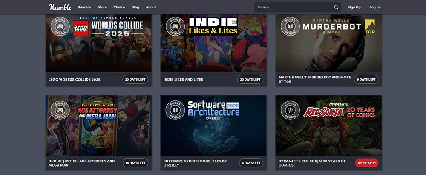This screenshot has width=426, height=175.
Task: Click the TOR logo on Murderbot banner
Action: tap(370, 26)
